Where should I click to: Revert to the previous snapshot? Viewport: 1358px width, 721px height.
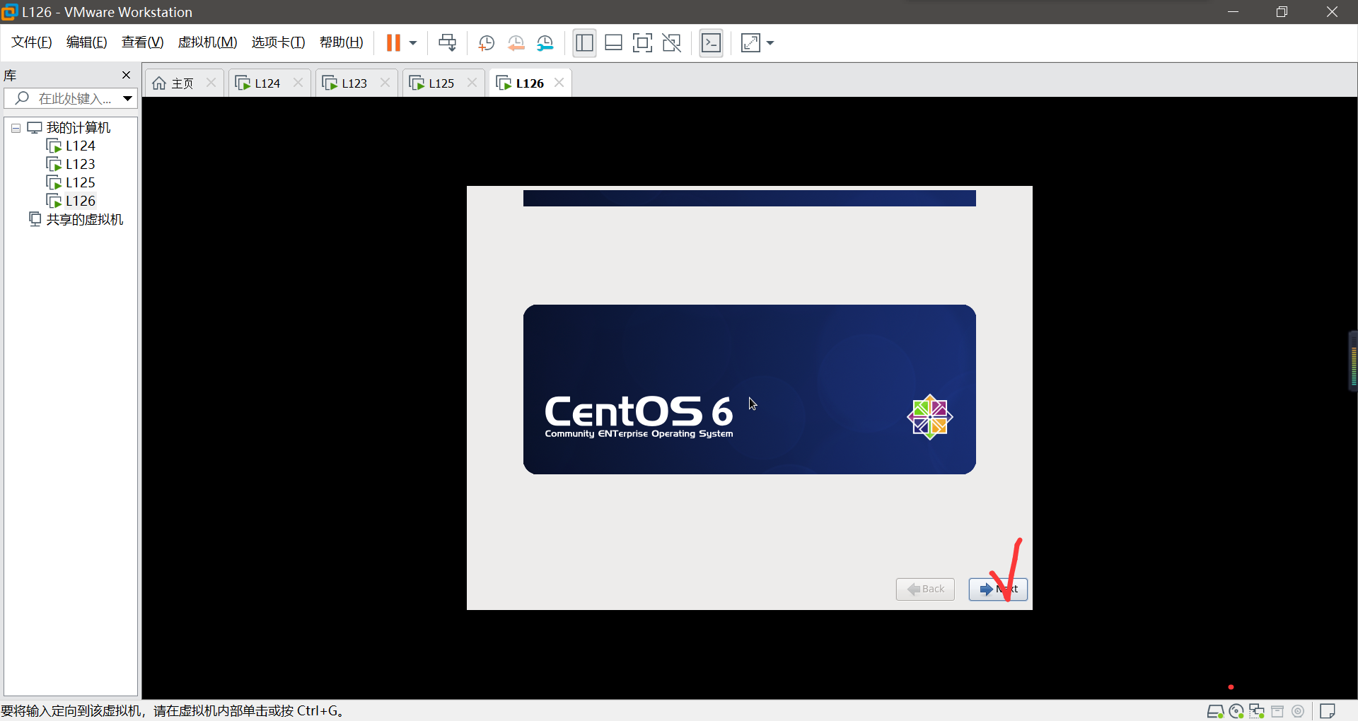click(x=516, y=43)
